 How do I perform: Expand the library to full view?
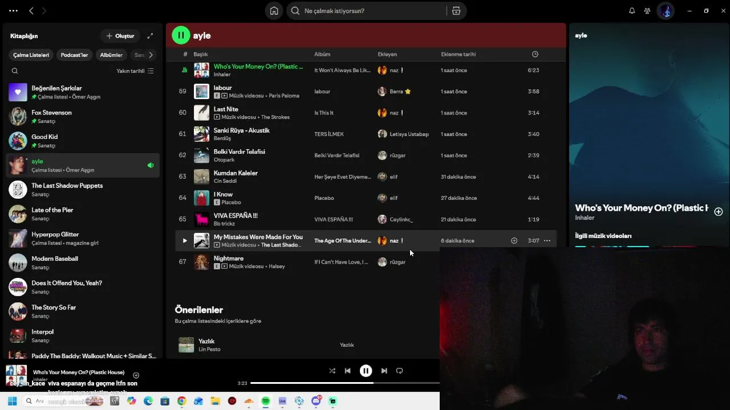click(x=150, y=36)
